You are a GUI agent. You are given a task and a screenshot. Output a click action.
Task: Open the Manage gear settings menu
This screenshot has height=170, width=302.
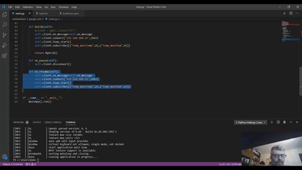pos(4,157)
